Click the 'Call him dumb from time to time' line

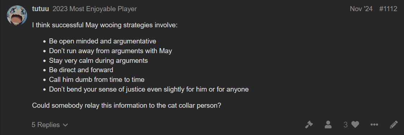pyautogui.click(x=97, y=80)
